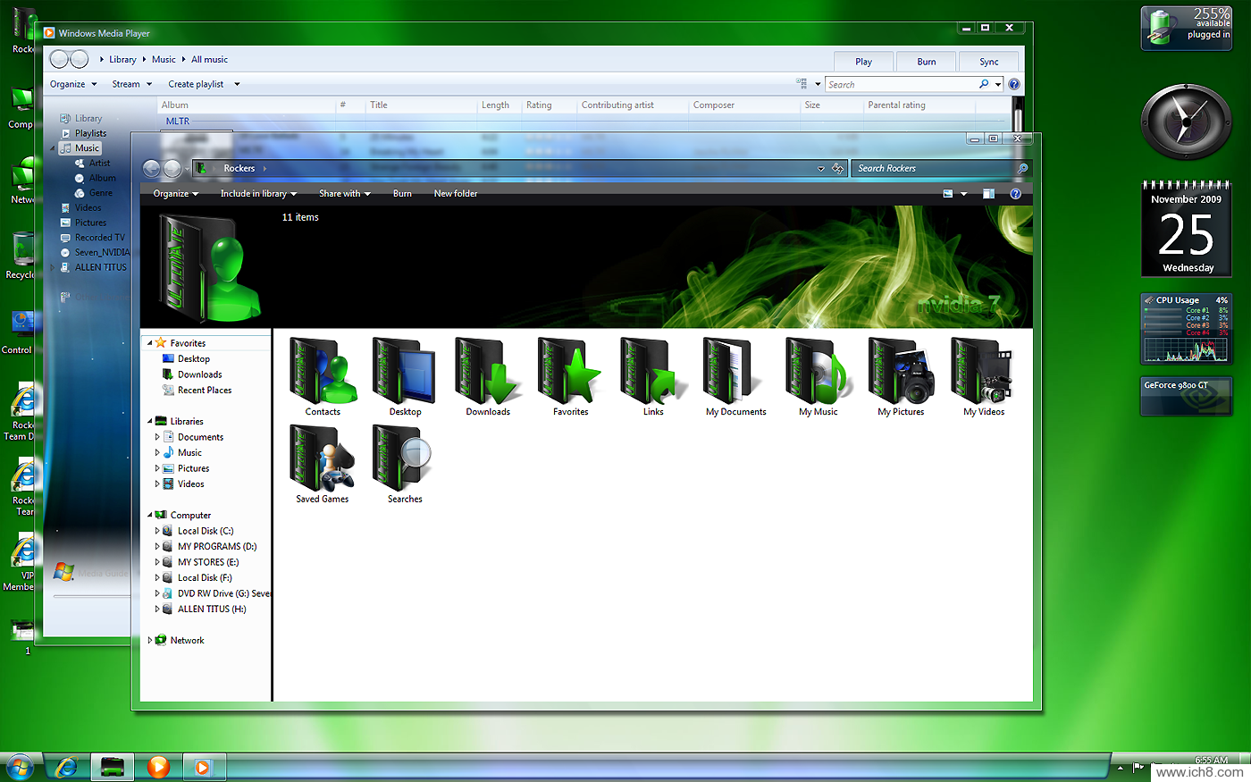
Task: Click the search magnifier in Search Rockers box
Action: click(x=1022, y=168)
